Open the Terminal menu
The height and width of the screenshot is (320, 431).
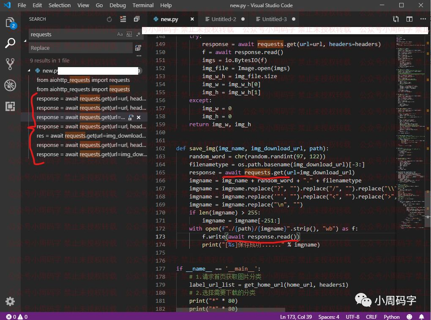(143, 5)
